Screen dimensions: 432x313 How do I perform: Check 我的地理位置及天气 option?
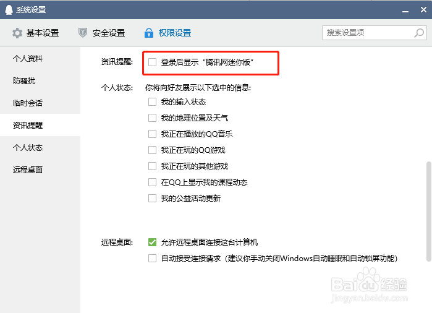[153, 118]
